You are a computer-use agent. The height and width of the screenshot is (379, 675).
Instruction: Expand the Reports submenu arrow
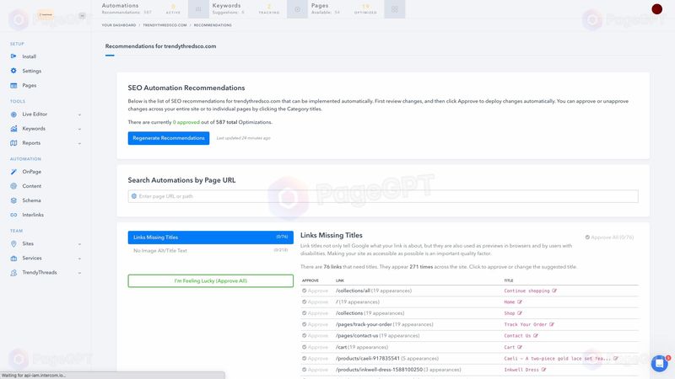pyautogui.click(x=79, y=143)
